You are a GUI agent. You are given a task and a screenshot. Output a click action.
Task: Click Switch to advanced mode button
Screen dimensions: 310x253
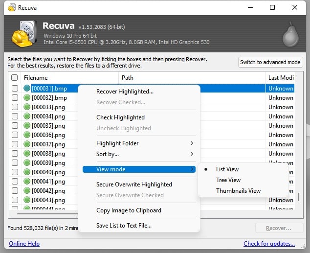tap(270, 62)
